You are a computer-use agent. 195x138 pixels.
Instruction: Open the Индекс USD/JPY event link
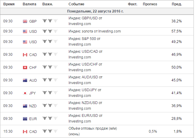[85, 93]
